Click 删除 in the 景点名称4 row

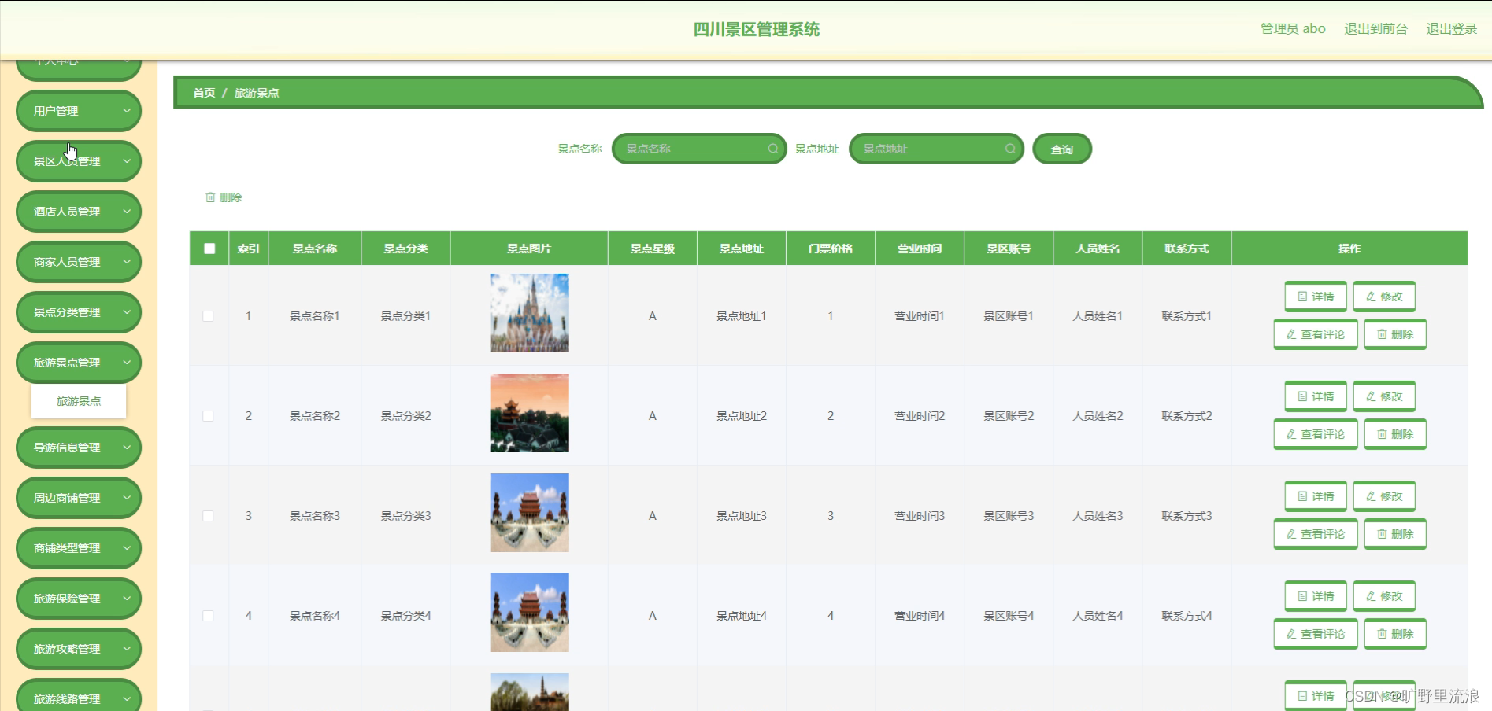coord(1395,634)
